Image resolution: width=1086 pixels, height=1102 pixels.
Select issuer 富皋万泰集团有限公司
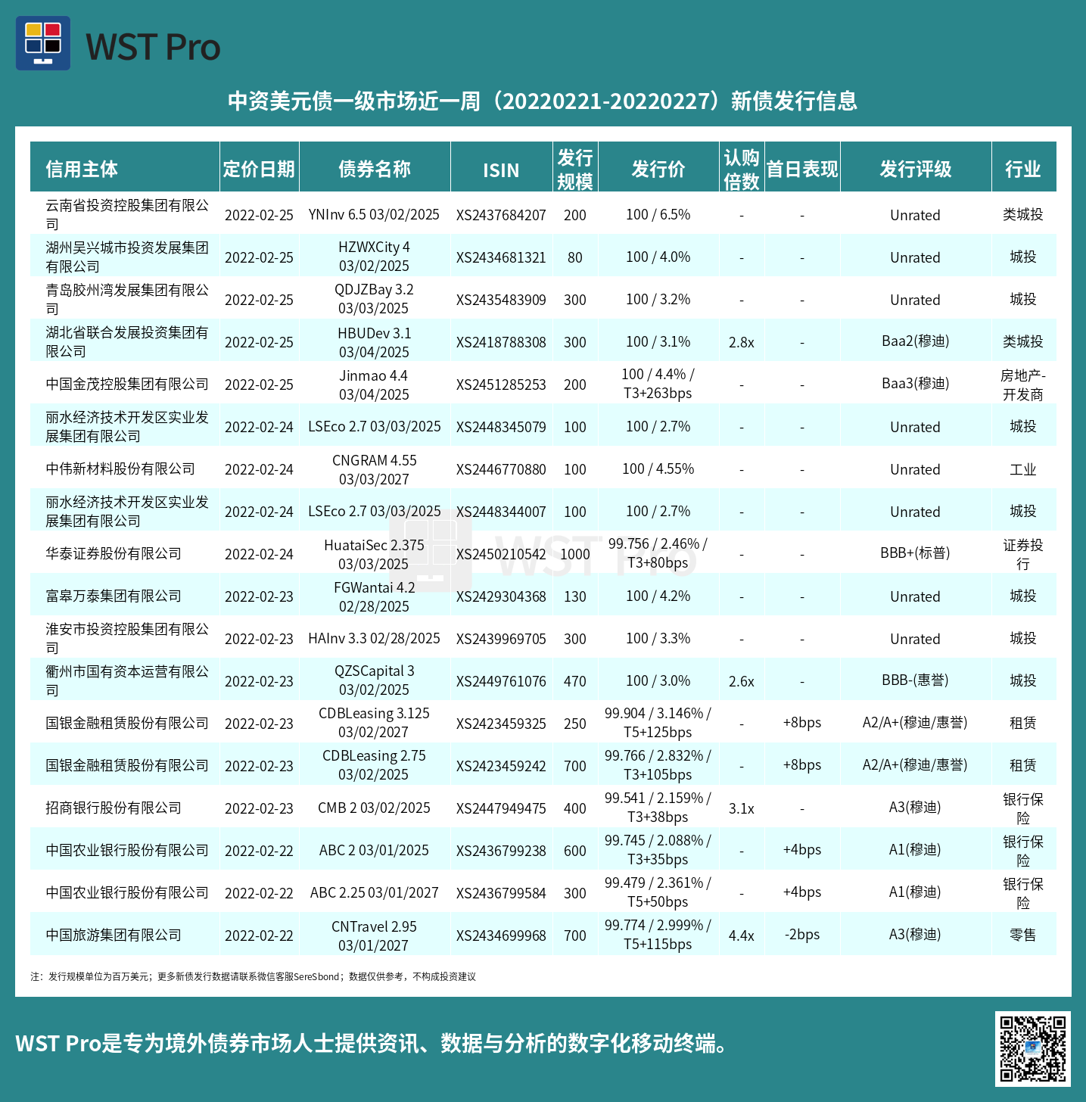point(114,596)
